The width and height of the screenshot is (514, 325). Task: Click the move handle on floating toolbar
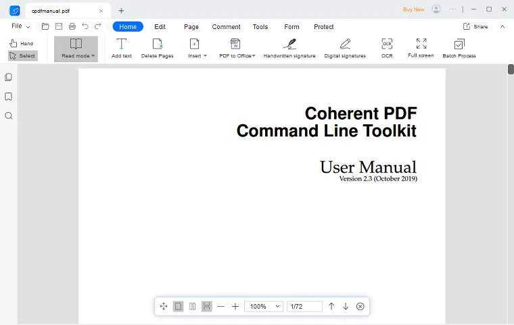[x=164, y=306]
